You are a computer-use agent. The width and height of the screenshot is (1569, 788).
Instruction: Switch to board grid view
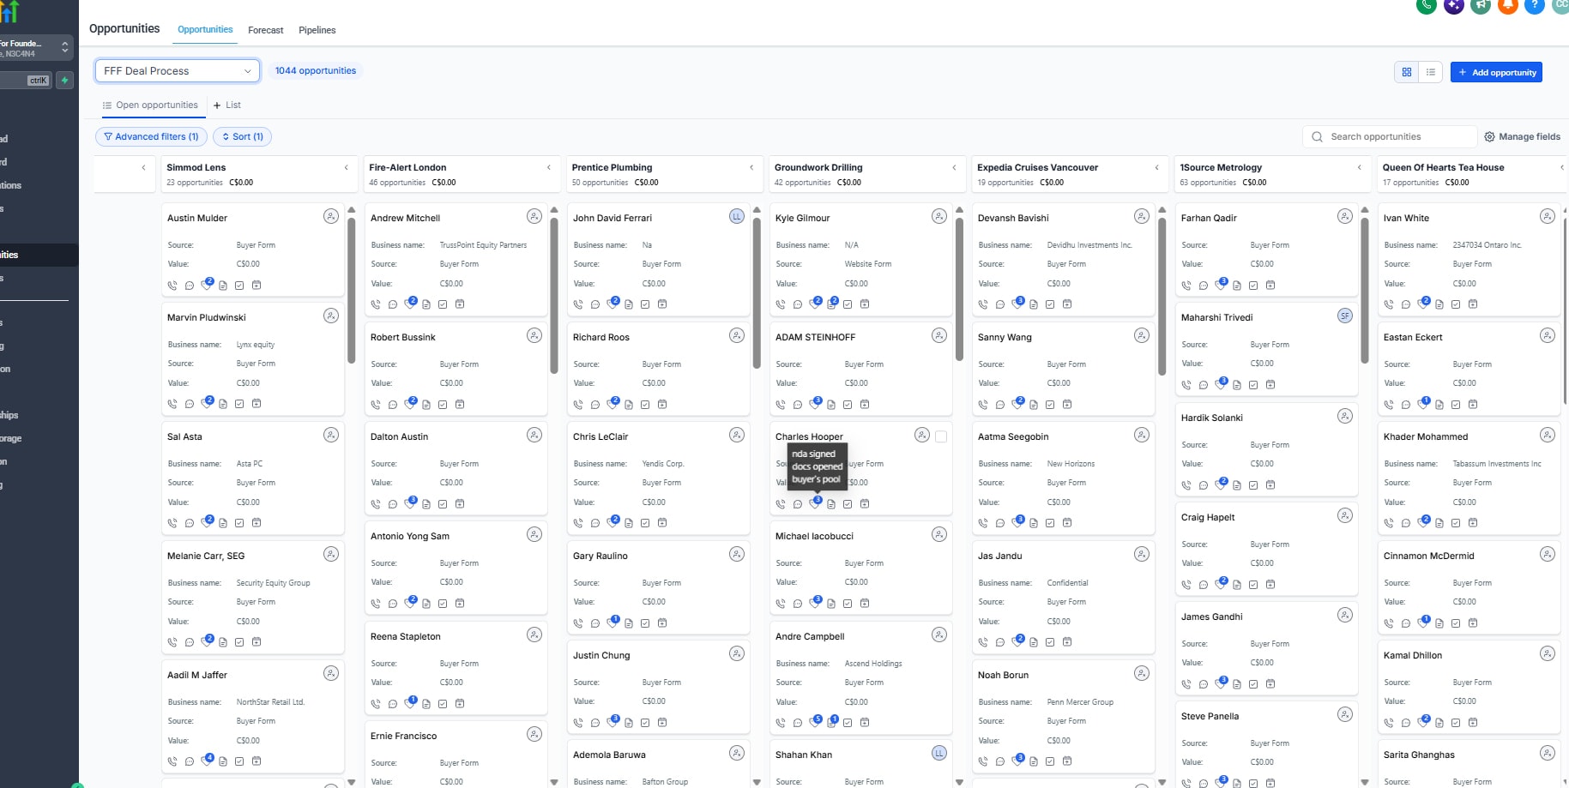coord(1407,72)
